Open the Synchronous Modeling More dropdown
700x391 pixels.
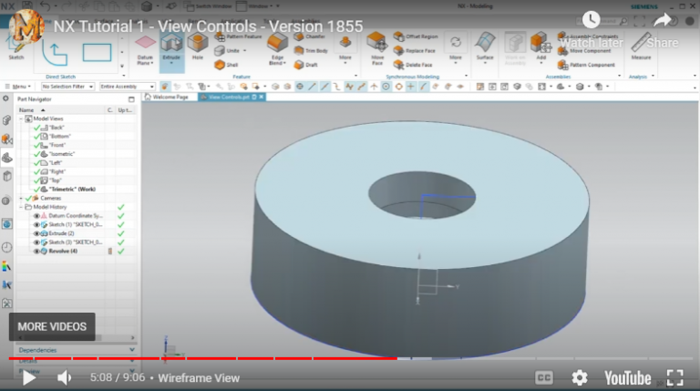coord(456,48)
